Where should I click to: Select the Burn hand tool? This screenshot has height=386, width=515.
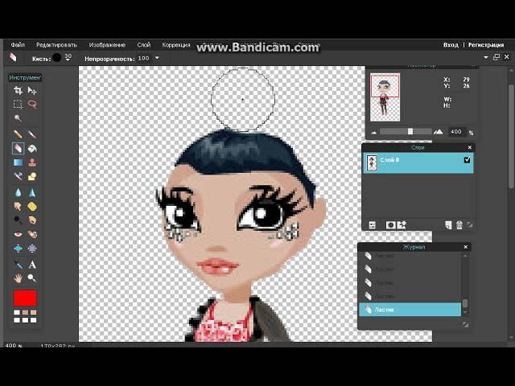pyautogui.click(x=32, y=220)
